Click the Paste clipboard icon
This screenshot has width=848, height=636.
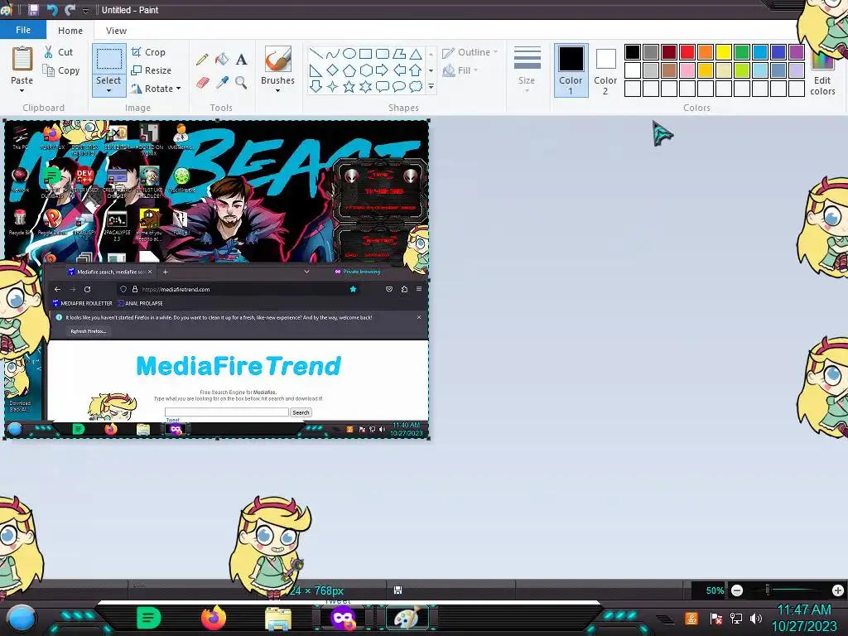click(x=22, y=59)
